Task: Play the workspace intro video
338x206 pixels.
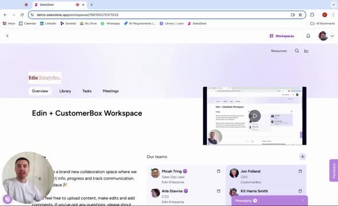Action: tap(255, 116)
